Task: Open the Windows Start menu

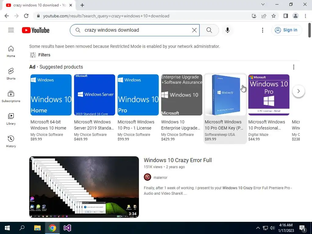Action: (x=7, y=228)
